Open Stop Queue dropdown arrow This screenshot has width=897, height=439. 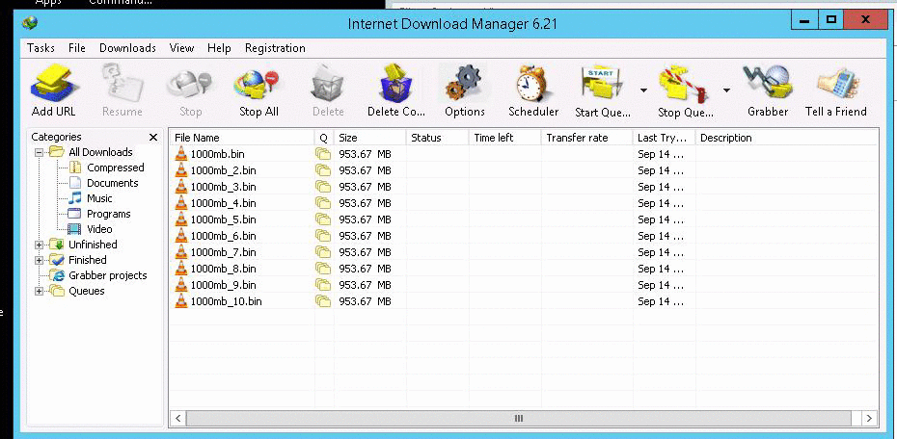pyautogui.click(x=726, y=90)
